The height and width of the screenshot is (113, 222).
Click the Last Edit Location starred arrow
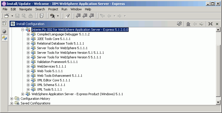pyautogui.click(x=102, y=16)
